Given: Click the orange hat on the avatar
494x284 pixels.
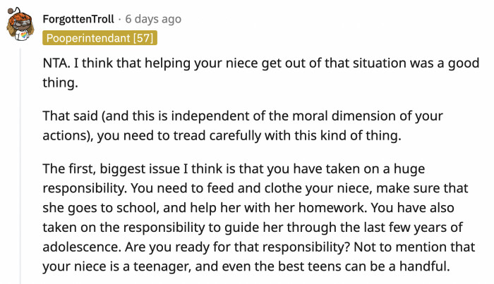Looking at the screenshot, I should coord(21,19).
